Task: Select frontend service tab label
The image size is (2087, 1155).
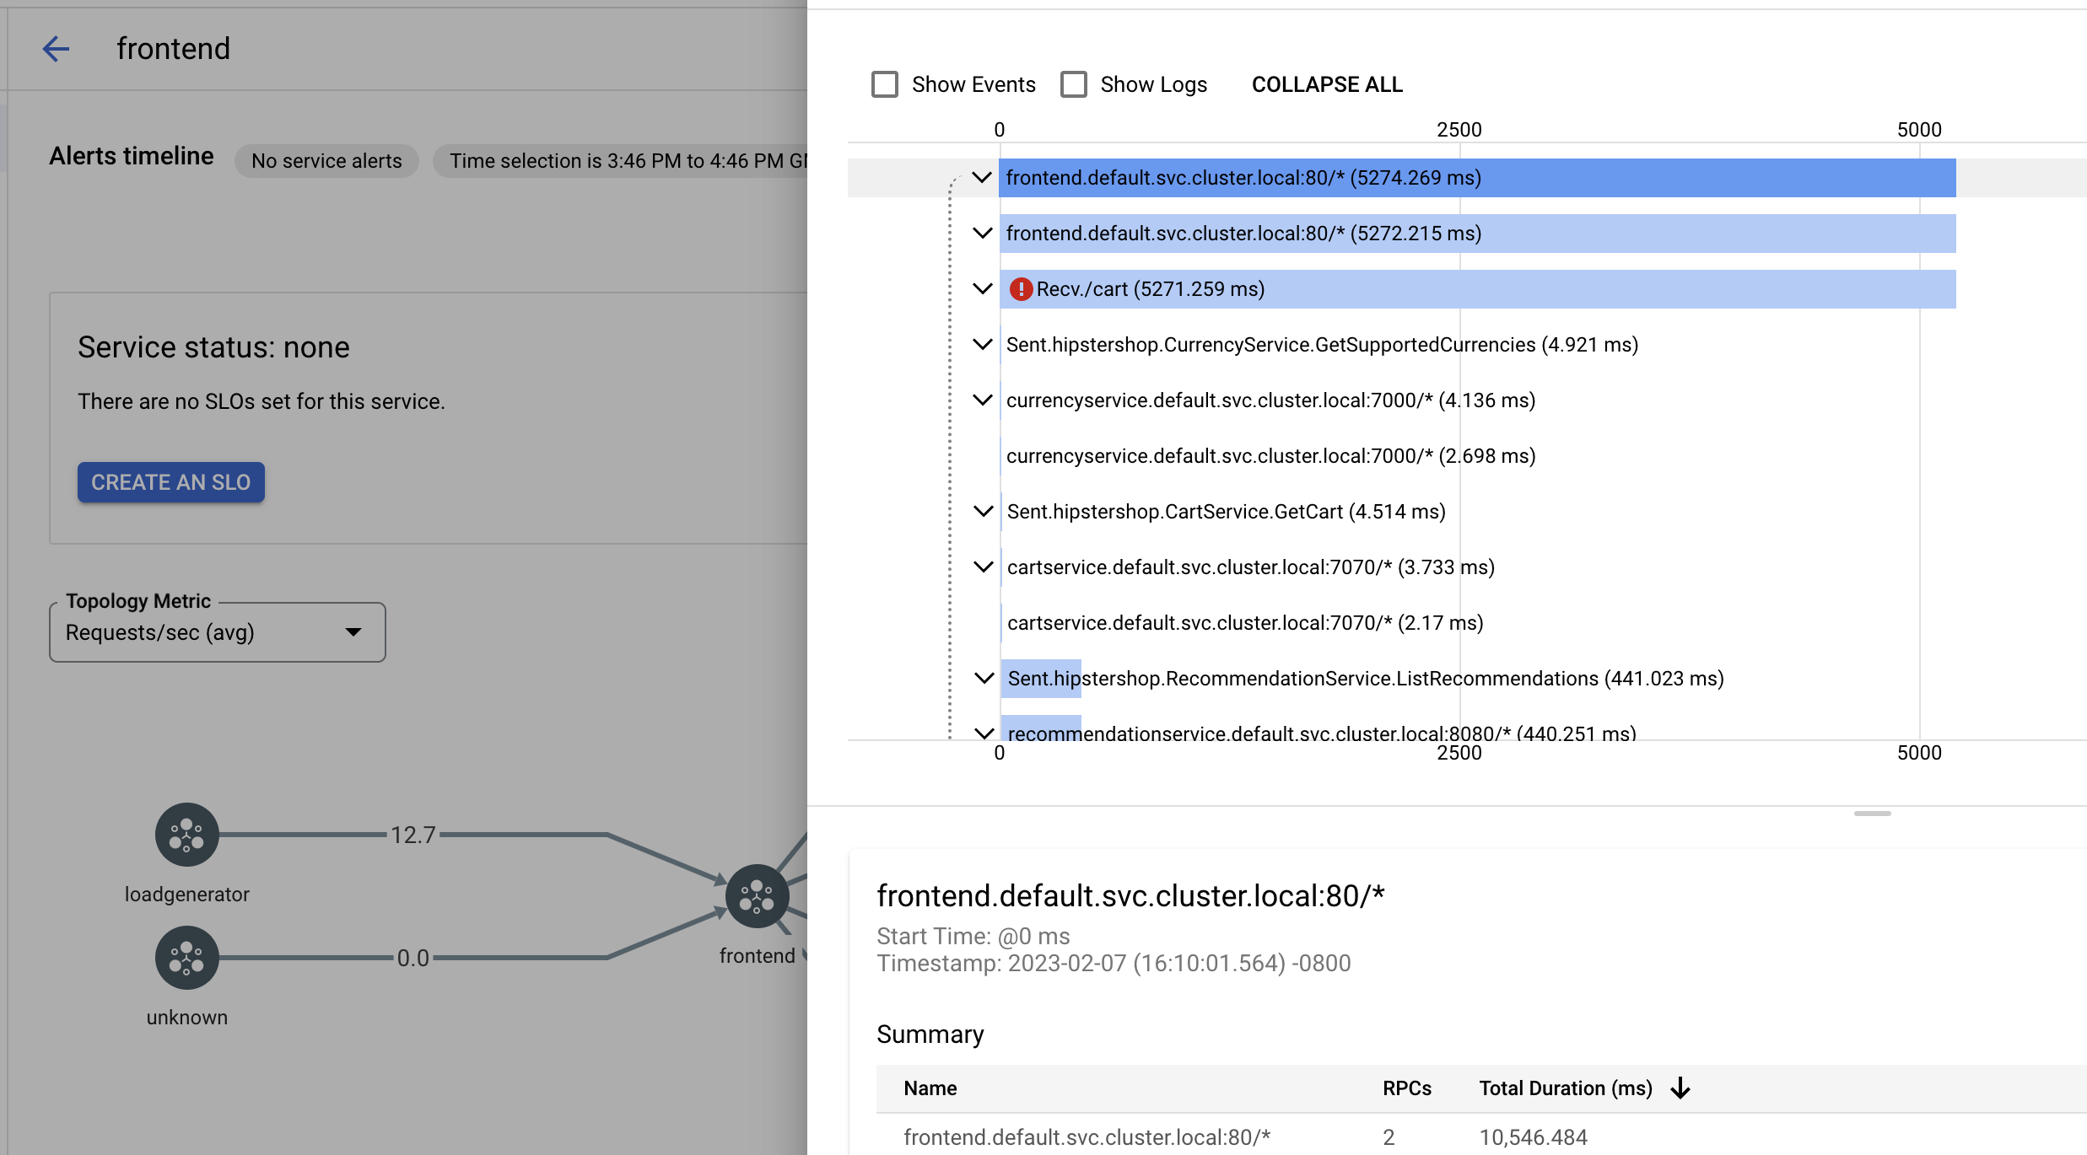Action: click(174, 48)
